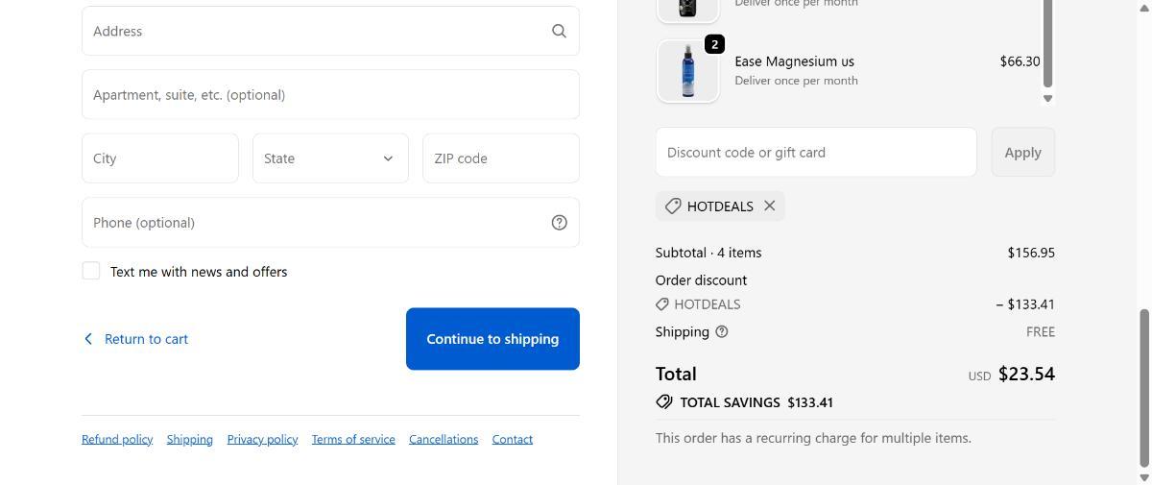Click into the ZIP code field

(x=500, y=158)
